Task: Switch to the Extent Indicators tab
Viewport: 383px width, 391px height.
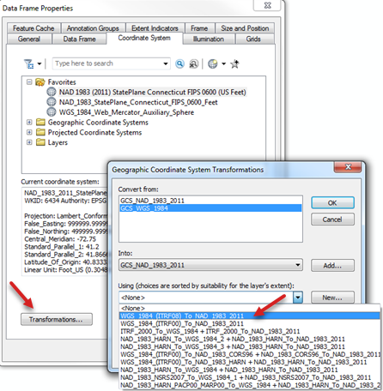Action: click(155, 28)
